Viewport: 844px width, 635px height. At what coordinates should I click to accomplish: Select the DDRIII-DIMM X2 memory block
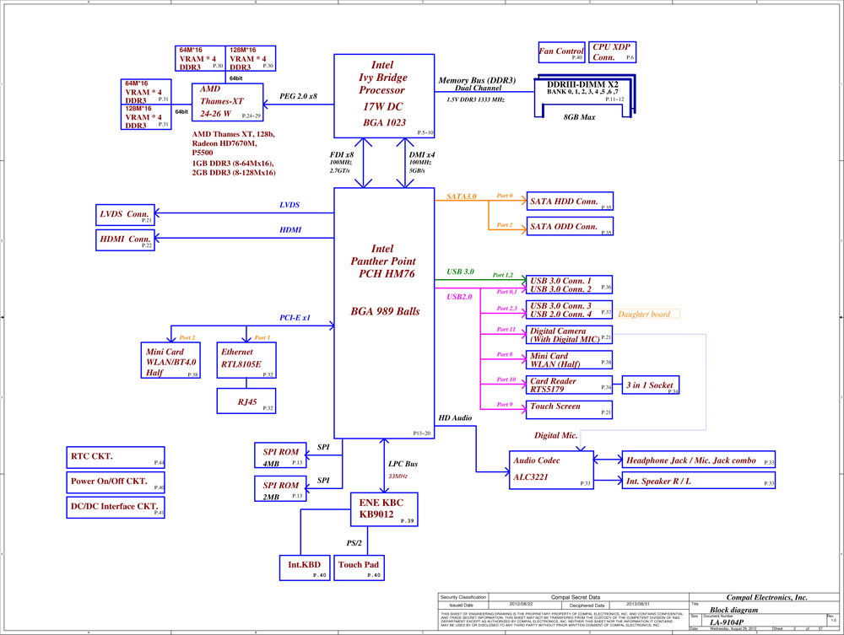[585, 95]
